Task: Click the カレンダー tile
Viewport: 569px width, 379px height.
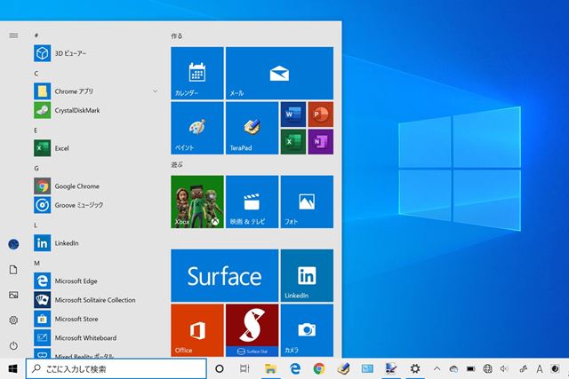Action: pyautogui.click(x=197, y=73)
